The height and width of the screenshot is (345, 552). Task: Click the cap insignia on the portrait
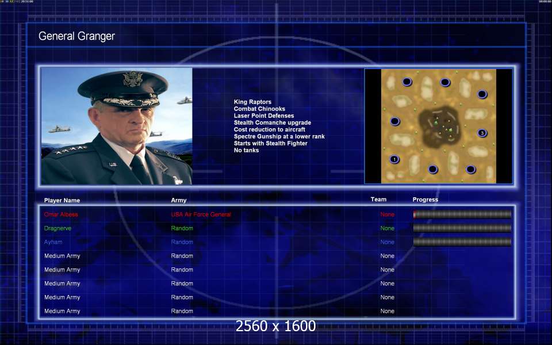(133, 79)
